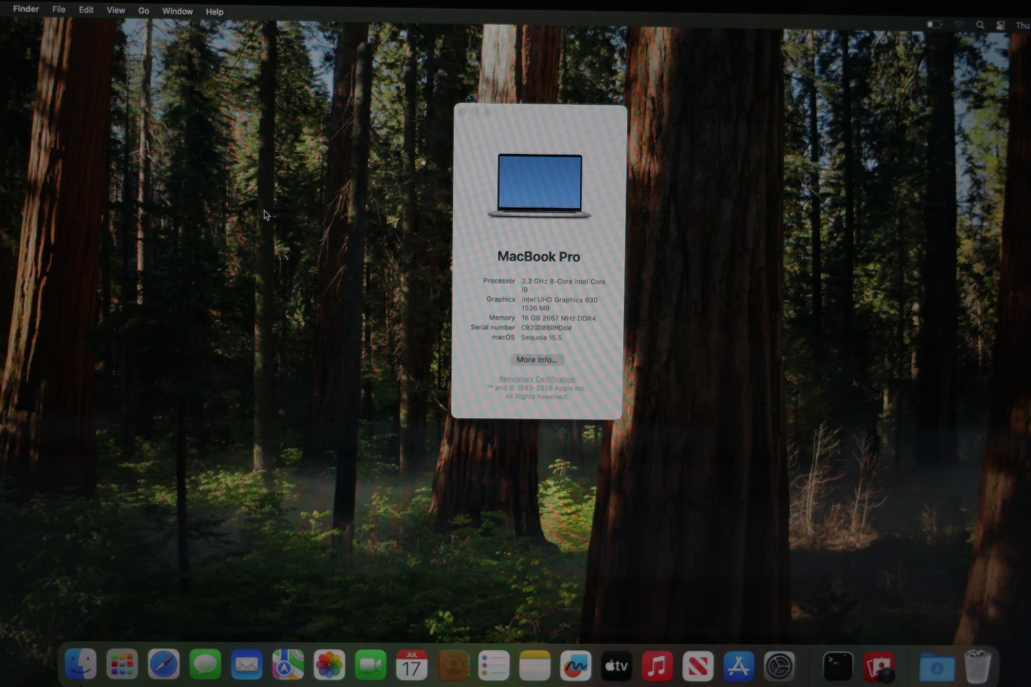Open the Go menu

(144, 11)
